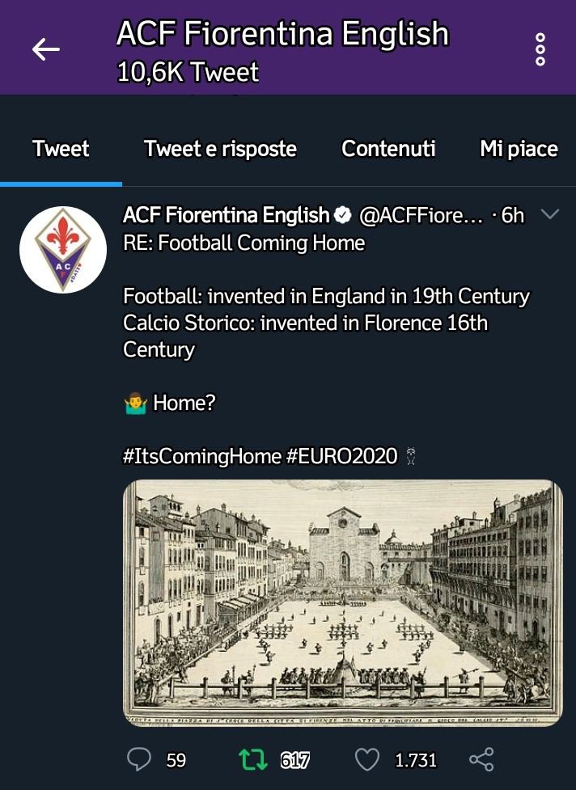Tap the #EURO2020 hashtag
The image size is (576, 790).
coord(341,456)
